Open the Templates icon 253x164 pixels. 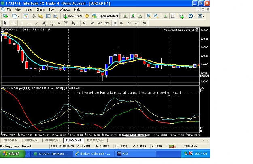point(200,16)
